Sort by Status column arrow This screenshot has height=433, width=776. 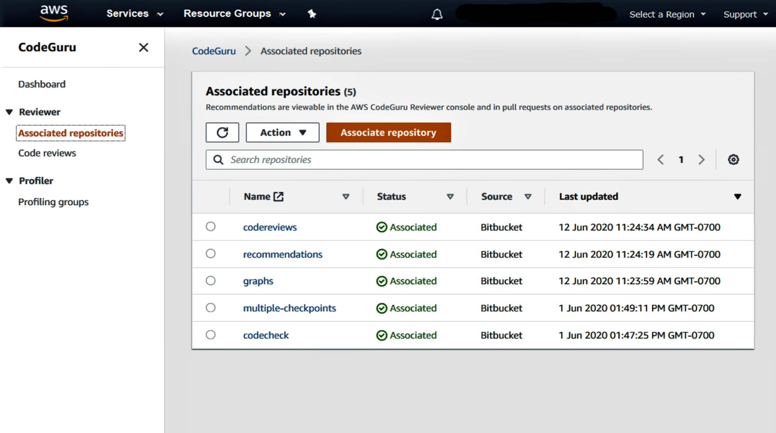coord(450,197)
